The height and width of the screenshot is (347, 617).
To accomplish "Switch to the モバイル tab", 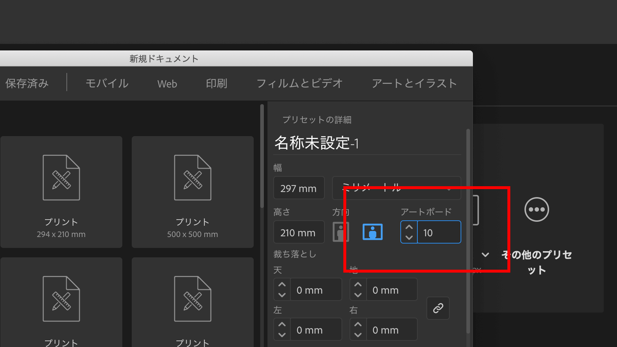I will pos(107,83).
